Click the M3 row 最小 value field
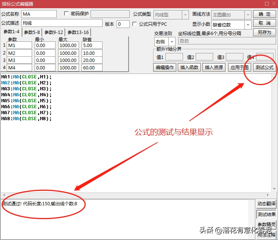 pos(45,60)
